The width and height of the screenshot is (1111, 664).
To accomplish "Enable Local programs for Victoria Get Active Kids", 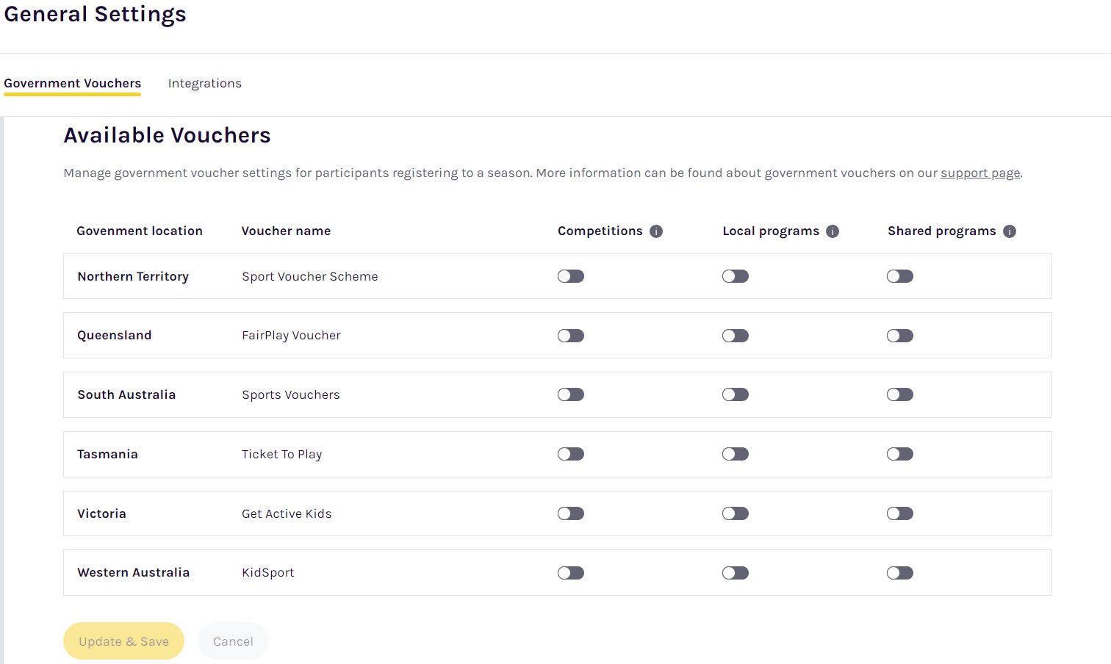I will point(735,513).
